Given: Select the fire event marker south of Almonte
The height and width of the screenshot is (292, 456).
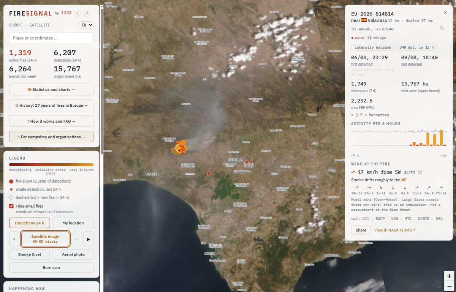Looking at the screenshot, I should pyautogui.click(x=208, y=173).
